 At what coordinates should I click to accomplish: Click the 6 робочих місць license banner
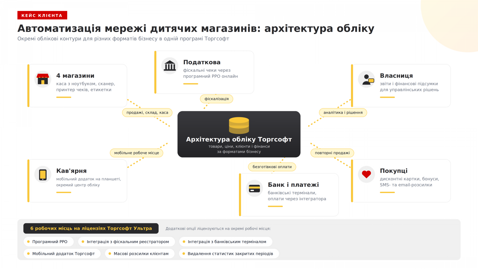click(91, 228)
